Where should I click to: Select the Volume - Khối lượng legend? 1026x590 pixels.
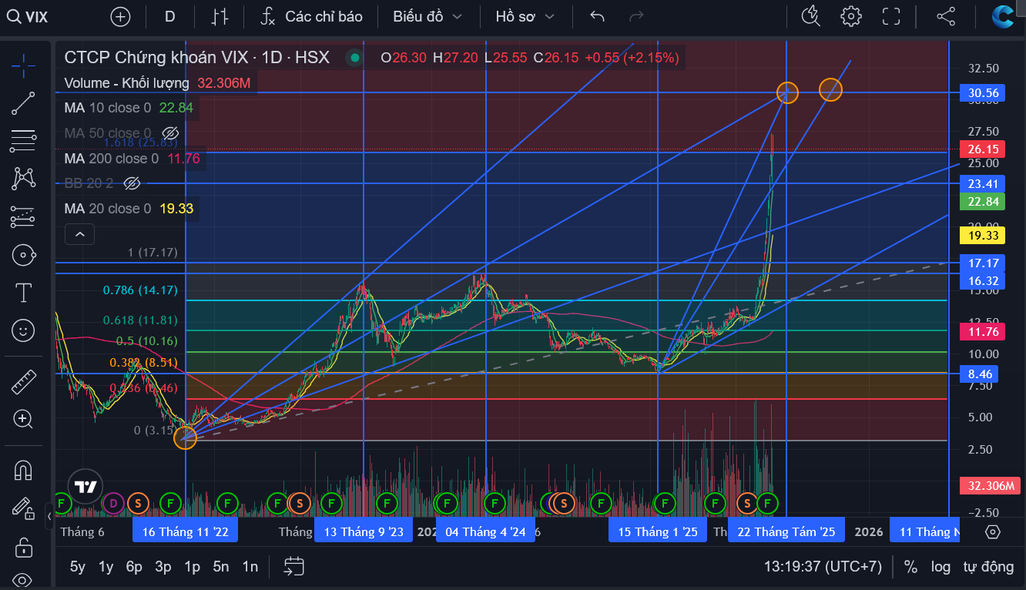[x=126, y=83]
